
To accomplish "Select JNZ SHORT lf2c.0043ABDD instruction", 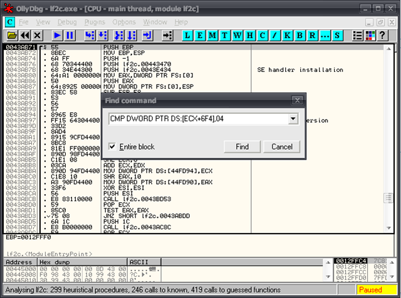I will click(x=147, y=216).
